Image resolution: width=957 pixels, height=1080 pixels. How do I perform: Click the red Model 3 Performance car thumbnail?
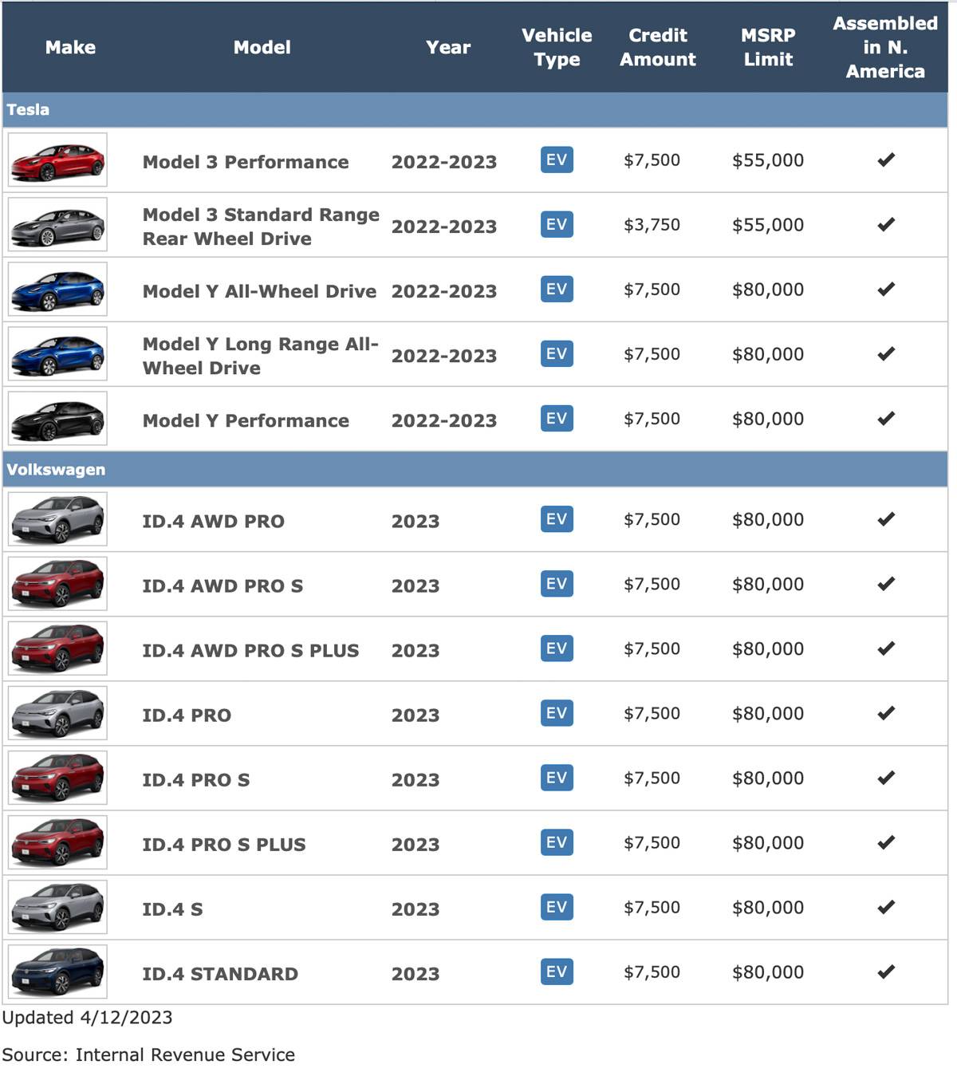(57, 160)
